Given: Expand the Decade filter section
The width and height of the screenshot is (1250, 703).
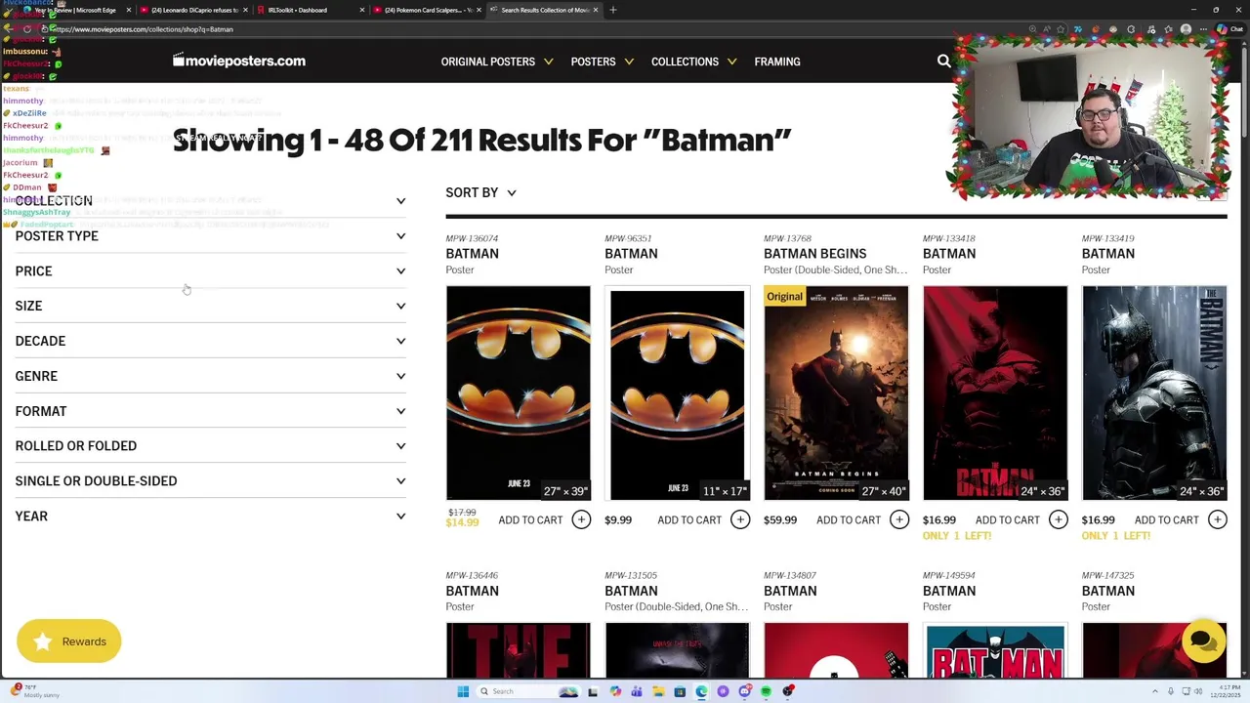Looking at the screenshot, I should point(210,341).
